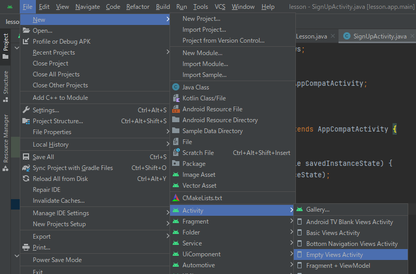
Task: Expand the UiComponent submenu
Action: 232,254
